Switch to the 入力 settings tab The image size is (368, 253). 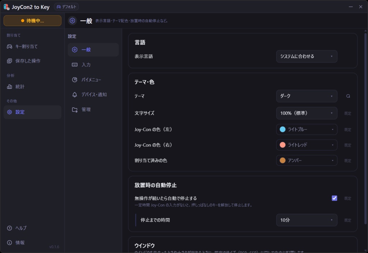pyautogui.click(x=93, y=65)
